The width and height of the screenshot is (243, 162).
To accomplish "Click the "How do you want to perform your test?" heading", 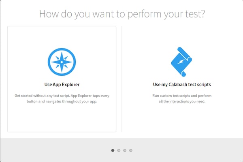I will [x=122, y=14].
